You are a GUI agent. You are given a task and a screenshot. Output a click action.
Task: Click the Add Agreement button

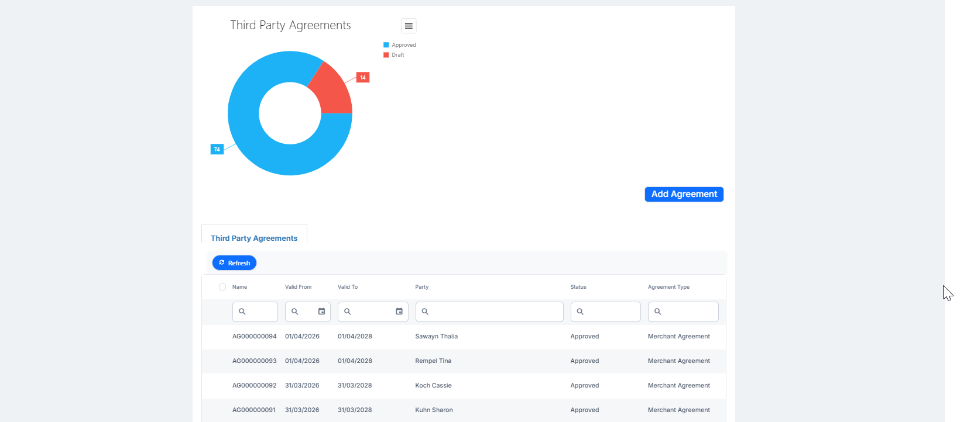pos(684,194)
